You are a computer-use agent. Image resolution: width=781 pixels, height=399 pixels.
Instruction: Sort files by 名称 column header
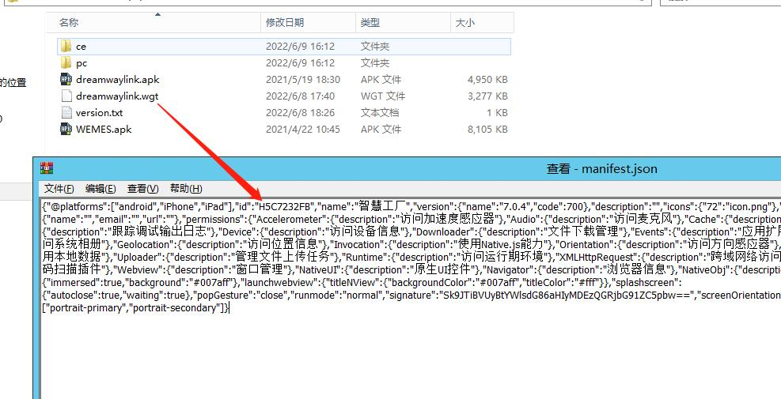[70, 23]
